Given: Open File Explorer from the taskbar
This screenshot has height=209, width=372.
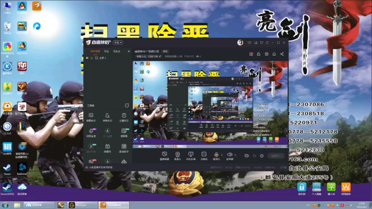Looking at the screenshot, I should 17,205.
